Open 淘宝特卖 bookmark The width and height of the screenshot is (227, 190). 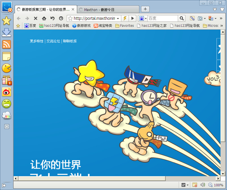(x=103, y=26)
